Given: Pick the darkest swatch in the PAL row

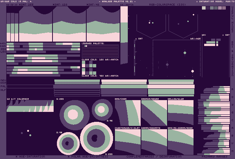Looking at the screenshot, I should [30, 86].
